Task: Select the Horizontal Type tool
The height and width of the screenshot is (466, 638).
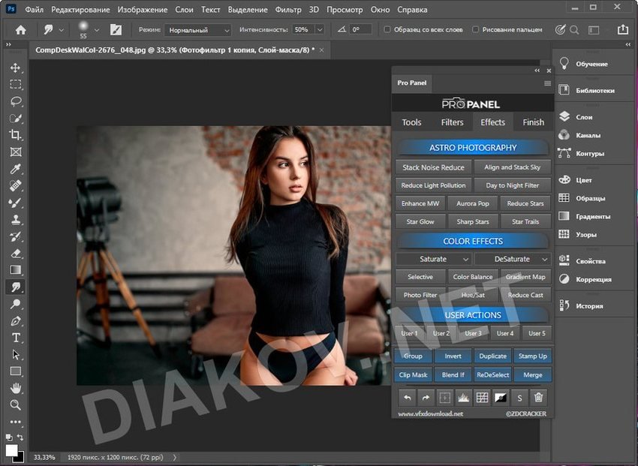Action: click(16, 338)
